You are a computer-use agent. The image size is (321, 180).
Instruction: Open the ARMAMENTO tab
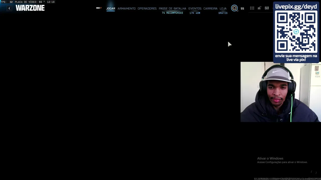(126, 8)
